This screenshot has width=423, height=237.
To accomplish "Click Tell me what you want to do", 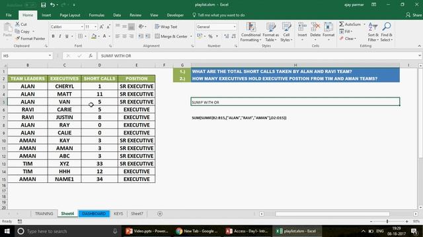I will point(219,15).
